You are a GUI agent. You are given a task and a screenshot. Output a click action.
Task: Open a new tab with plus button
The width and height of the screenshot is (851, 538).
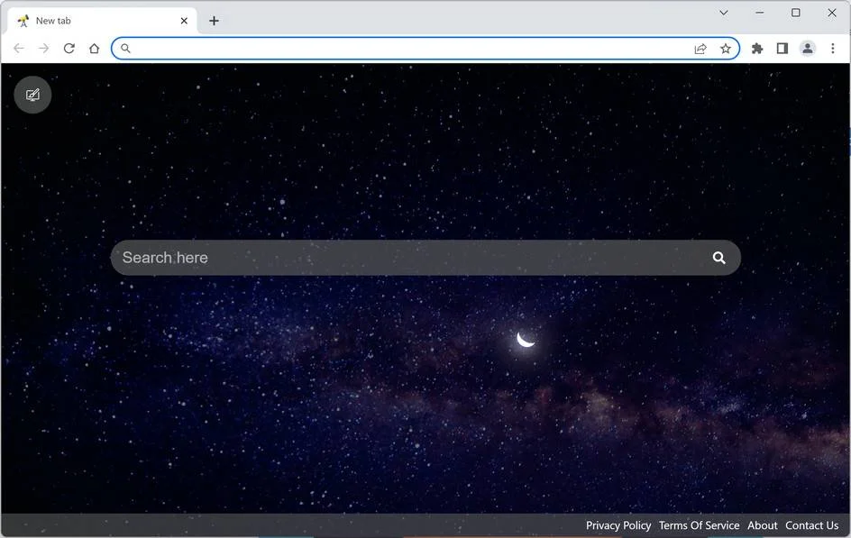pos(214,21)
